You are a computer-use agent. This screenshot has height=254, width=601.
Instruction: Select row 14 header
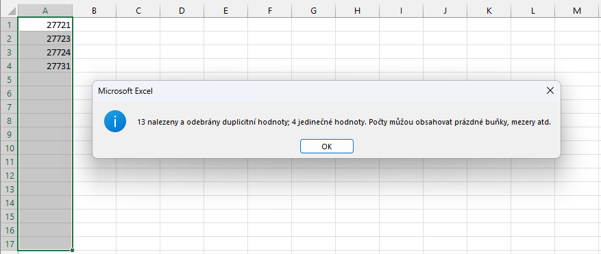tap(9, 203)
